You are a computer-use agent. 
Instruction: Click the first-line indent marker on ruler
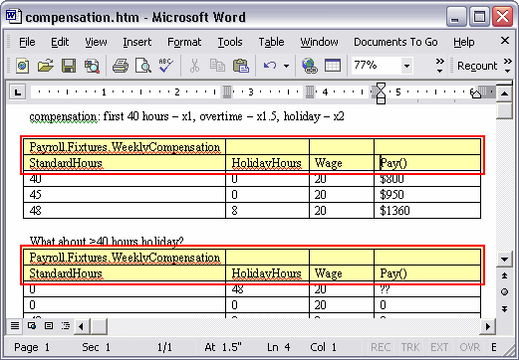[x=381, y=87]
